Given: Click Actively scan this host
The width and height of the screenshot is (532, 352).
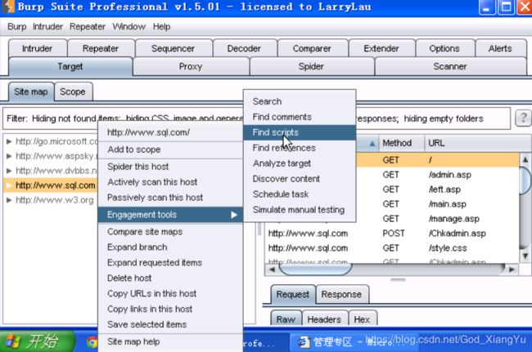Looking at the screenshot, I should pyautogui.click(x=170, y=182).
